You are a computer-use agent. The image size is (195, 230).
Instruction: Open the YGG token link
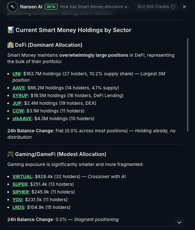point(17,200)
